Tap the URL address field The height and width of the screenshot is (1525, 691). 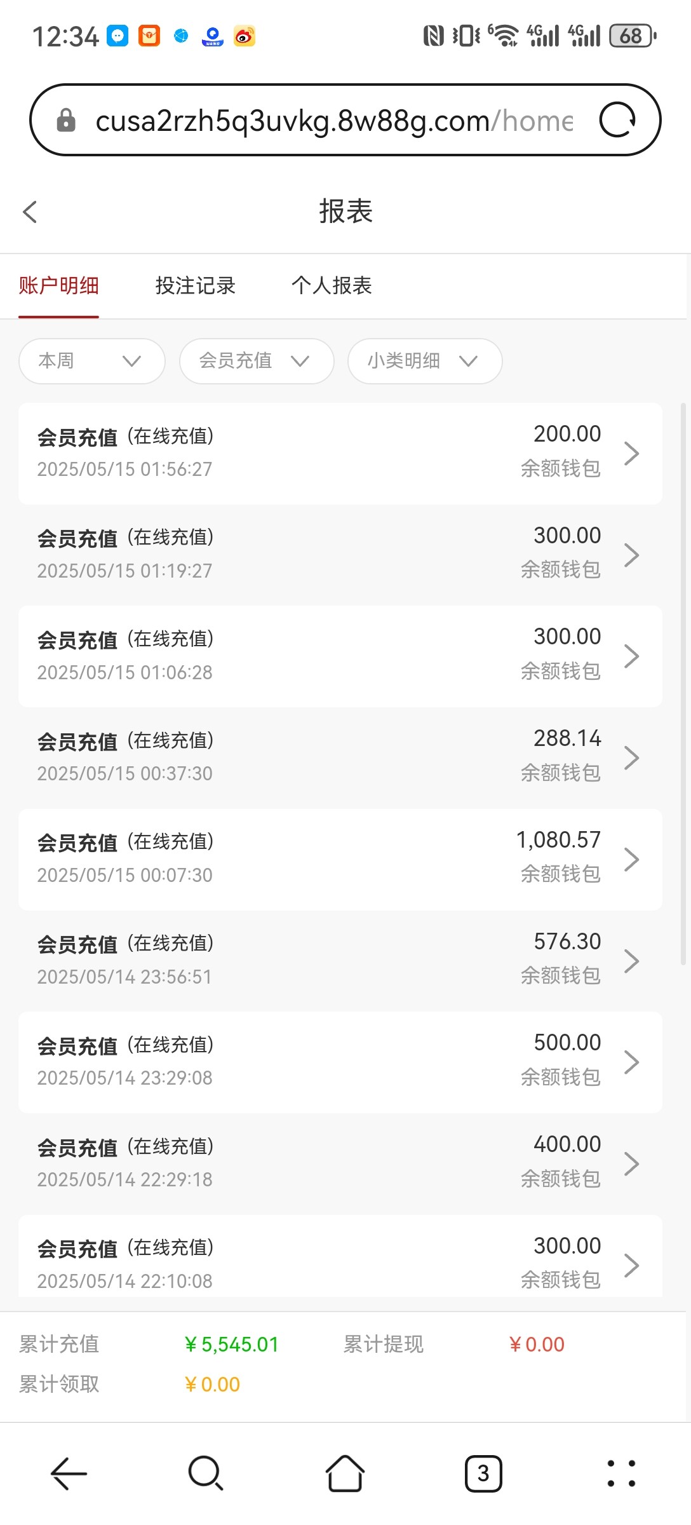pos(333,120)
